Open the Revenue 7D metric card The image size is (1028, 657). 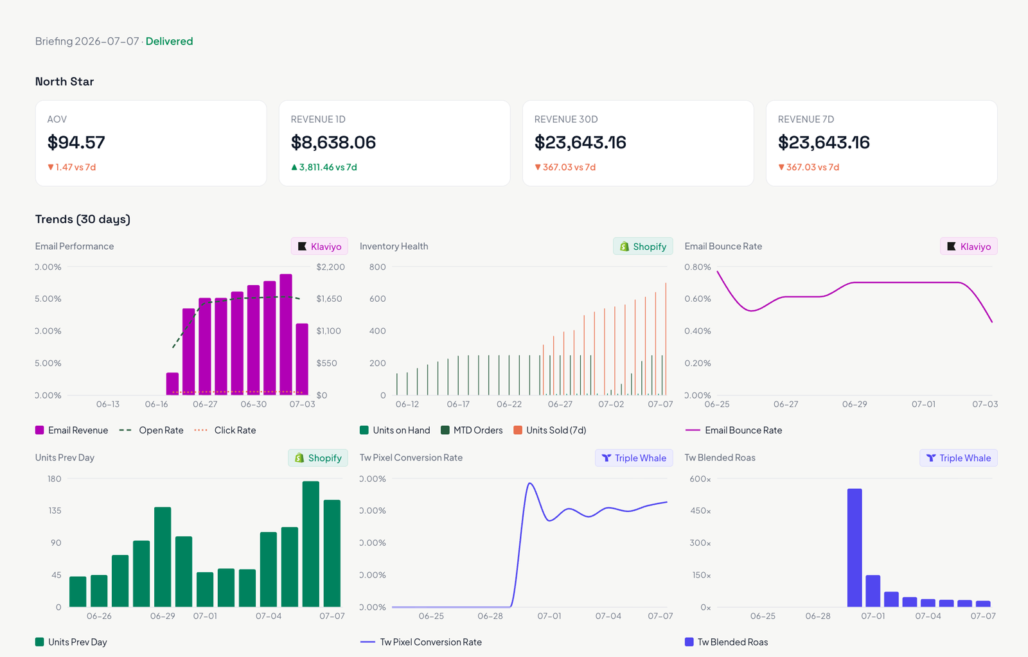click(x=882, y=143)
